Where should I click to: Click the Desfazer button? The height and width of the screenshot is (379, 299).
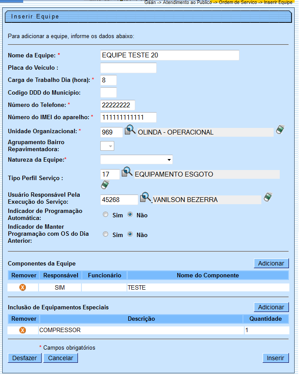(x=25, y=358)
